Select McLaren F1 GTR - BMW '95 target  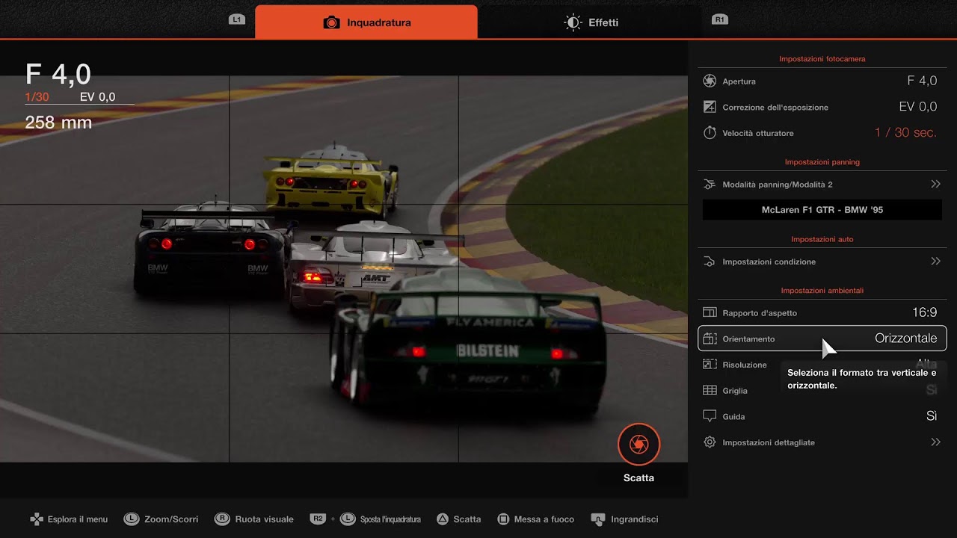[x=822, y=210]
